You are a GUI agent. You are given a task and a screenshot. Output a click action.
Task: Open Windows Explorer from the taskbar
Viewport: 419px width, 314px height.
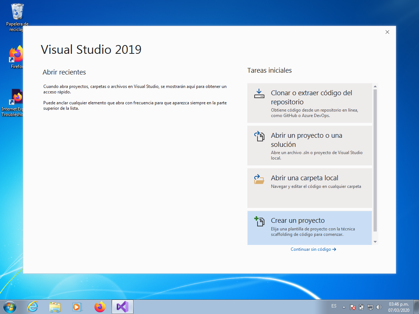click(x=55, y=307)
